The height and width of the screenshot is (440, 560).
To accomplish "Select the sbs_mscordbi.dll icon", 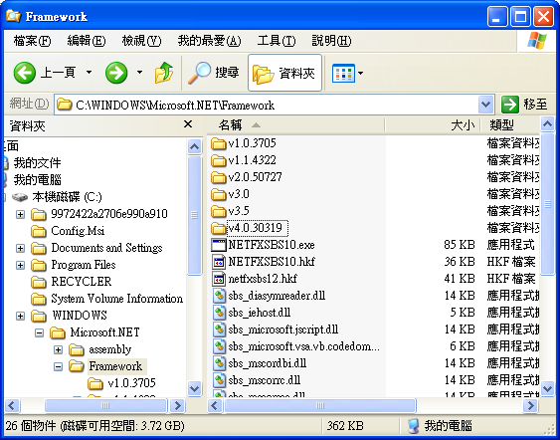I will click(219, 363).
